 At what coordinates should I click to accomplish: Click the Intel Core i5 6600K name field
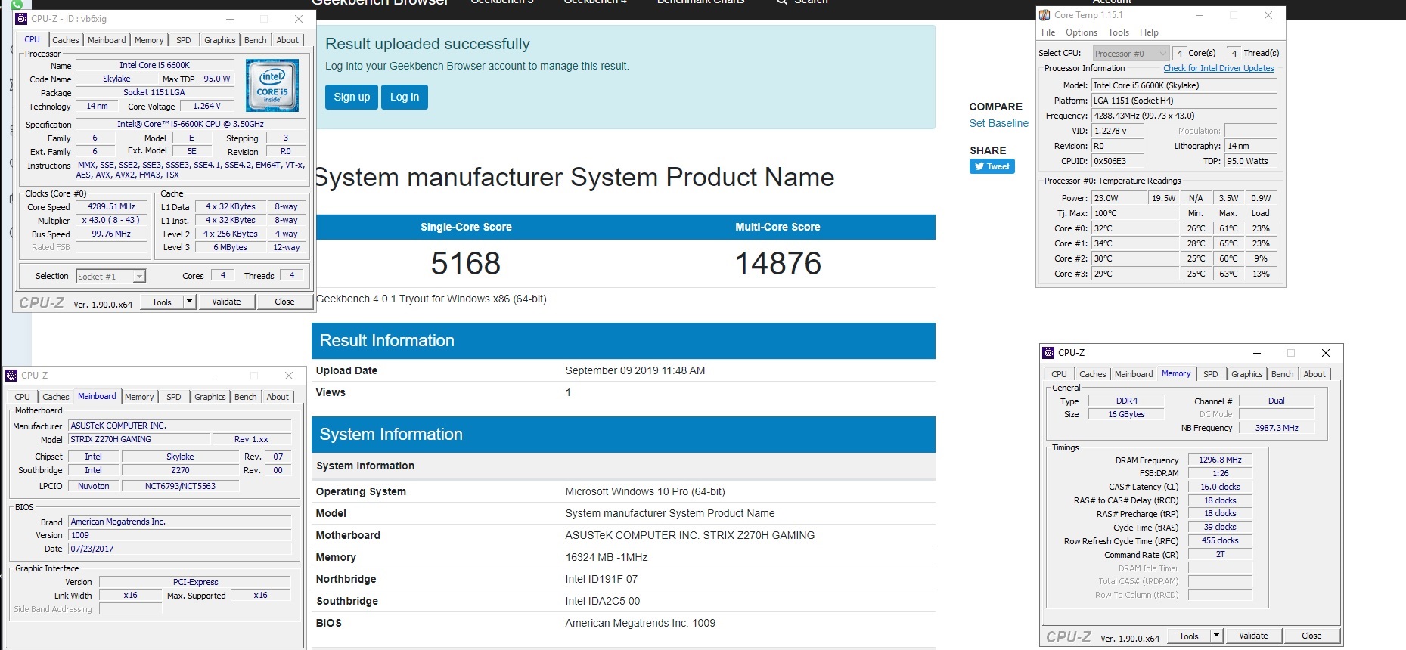155,65
